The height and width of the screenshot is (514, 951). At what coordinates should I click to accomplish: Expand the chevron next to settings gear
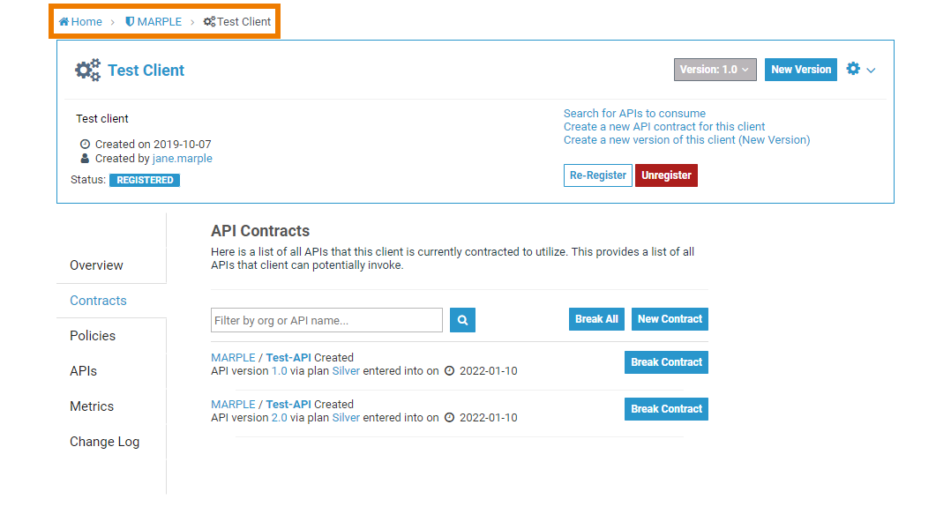point(871,71)
